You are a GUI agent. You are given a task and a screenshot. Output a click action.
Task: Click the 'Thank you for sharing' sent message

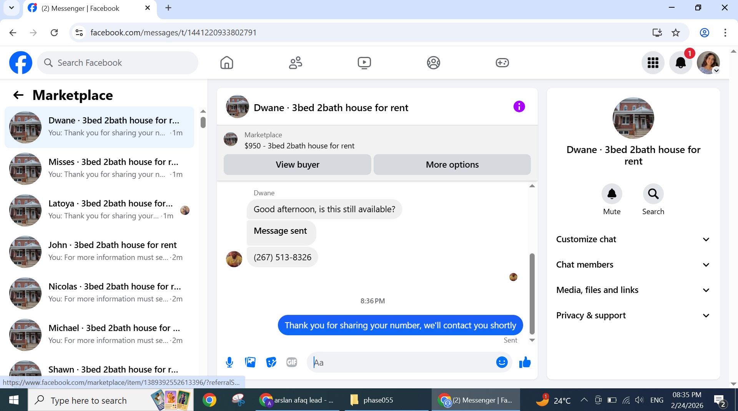point(400,325)
